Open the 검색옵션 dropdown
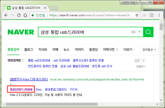Screen dimensions: 165x108 [149, 49]
